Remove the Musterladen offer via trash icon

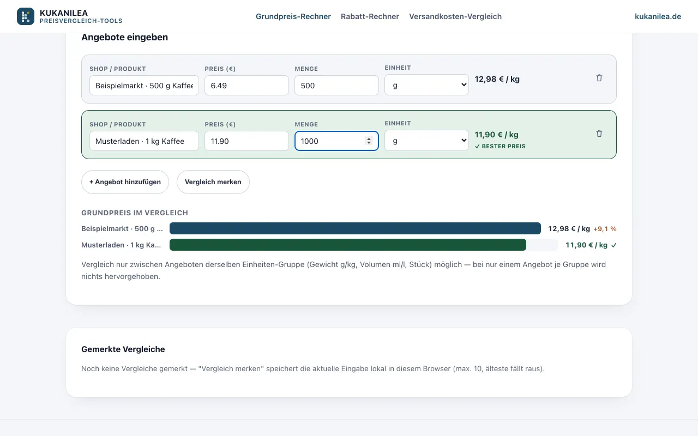point(599,134)
